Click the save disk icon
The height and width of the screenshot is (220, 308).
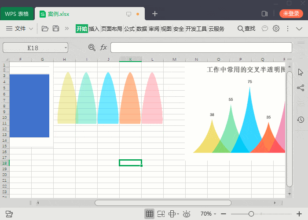(56, 29)
